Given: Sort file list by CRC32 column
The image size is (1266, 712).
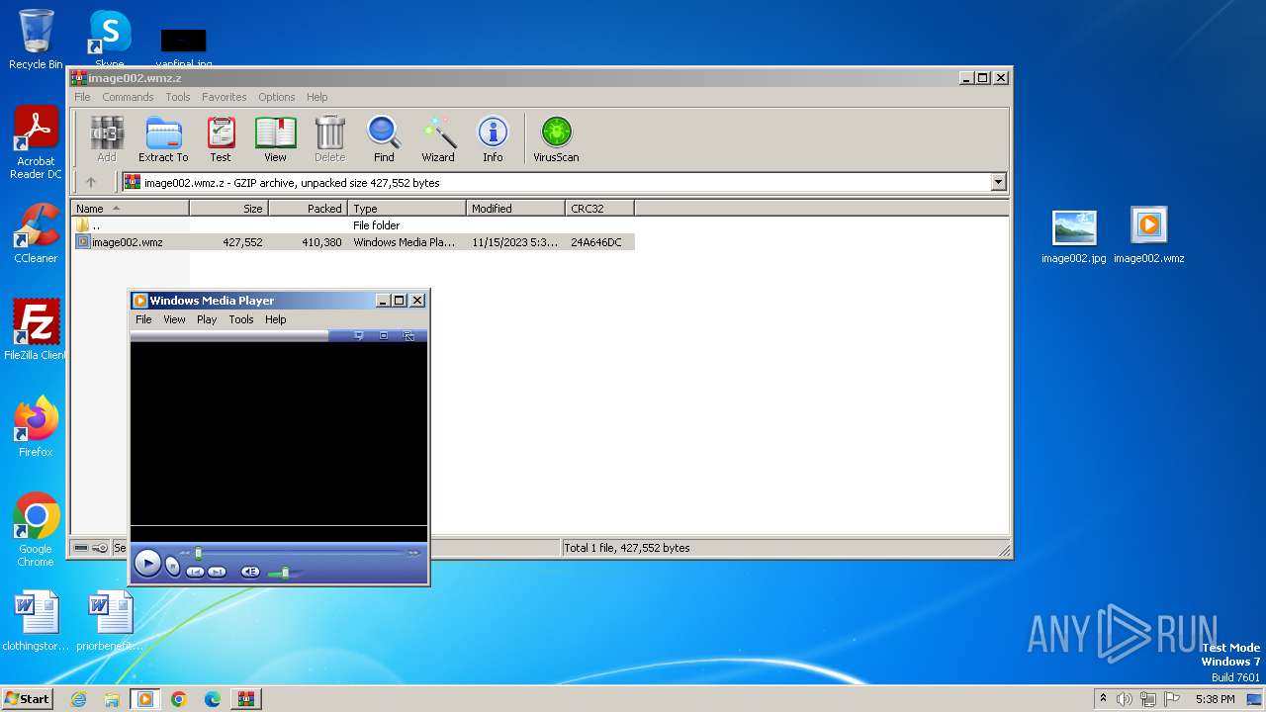Looking at the screenshot, I should [599, 208].
